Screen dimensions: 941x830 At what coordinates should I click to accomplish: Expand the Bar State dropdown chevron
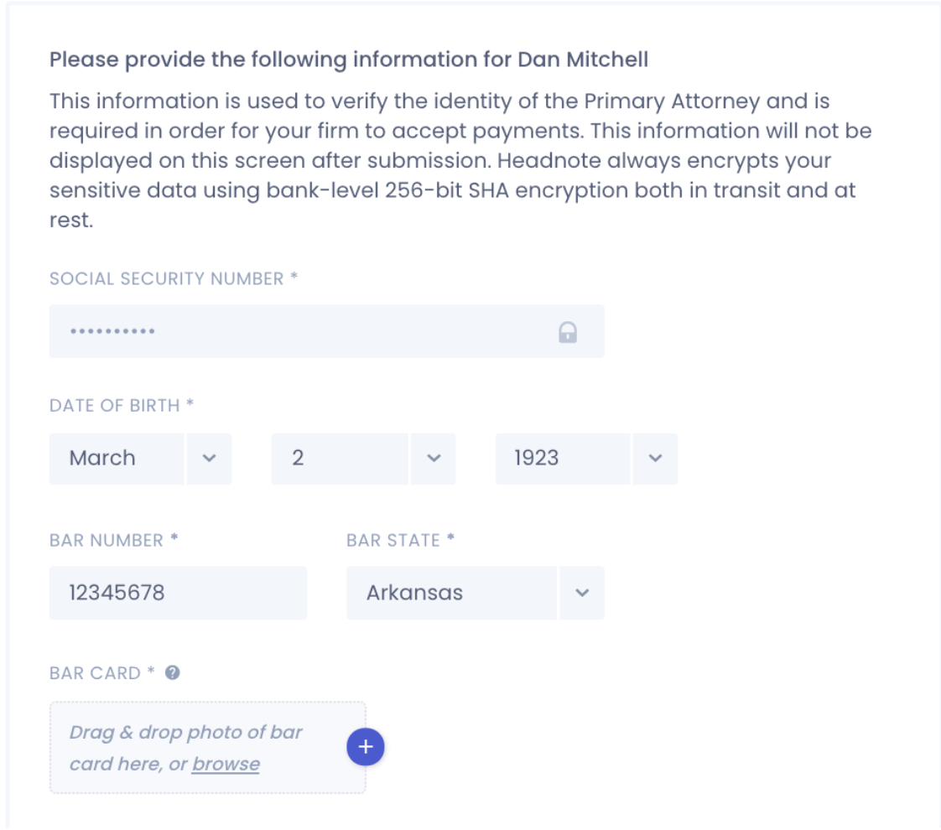582,593
